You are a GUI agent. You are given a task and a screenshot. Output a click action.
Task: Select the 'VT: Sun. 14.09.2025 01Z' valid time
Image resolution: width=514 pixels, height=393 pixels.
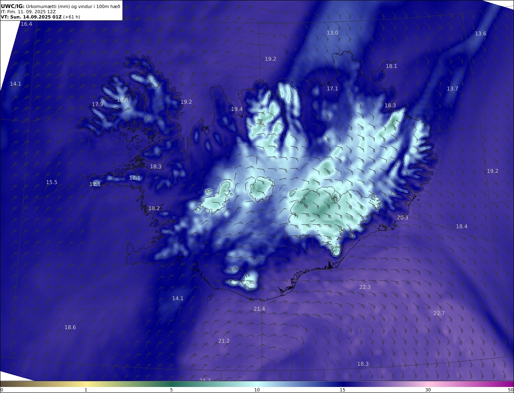(x=31, y=17)
